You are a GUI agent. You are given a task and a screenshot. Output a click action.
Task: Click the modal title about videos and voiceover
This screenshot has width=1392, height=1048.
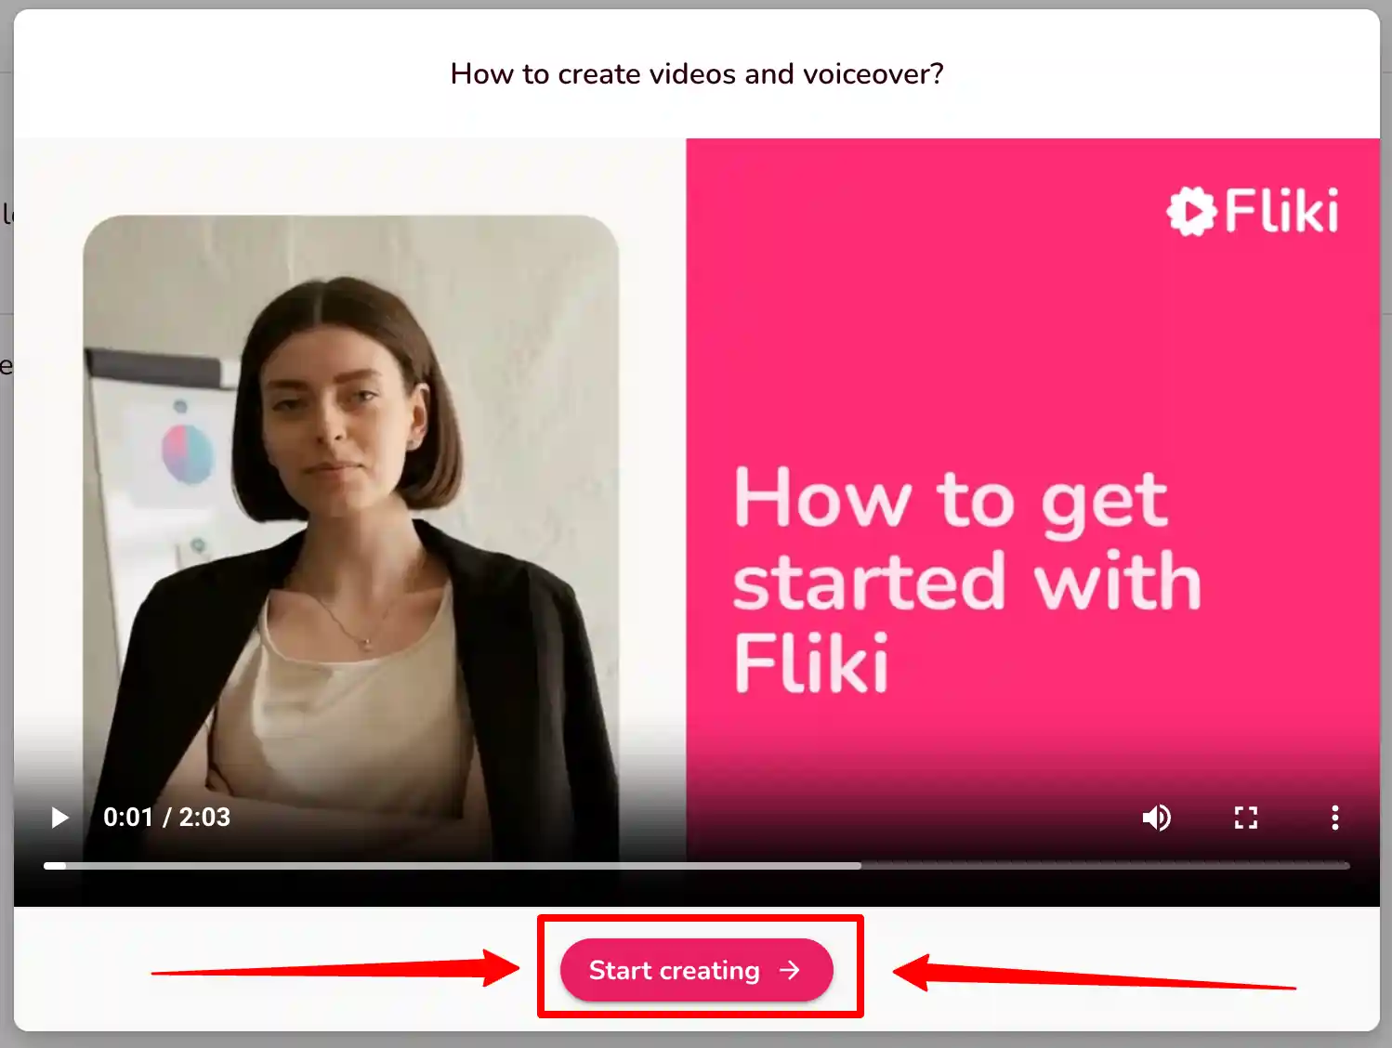697,73
